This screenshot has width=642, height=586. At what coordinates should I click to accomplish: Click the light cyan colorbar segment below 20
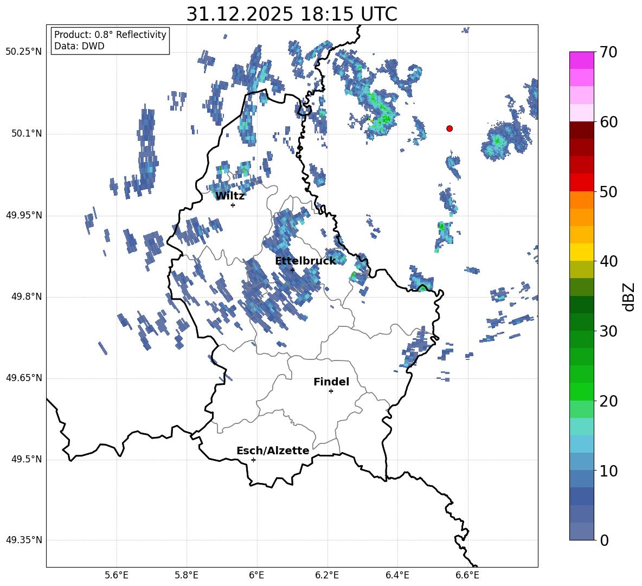point(581,427)
